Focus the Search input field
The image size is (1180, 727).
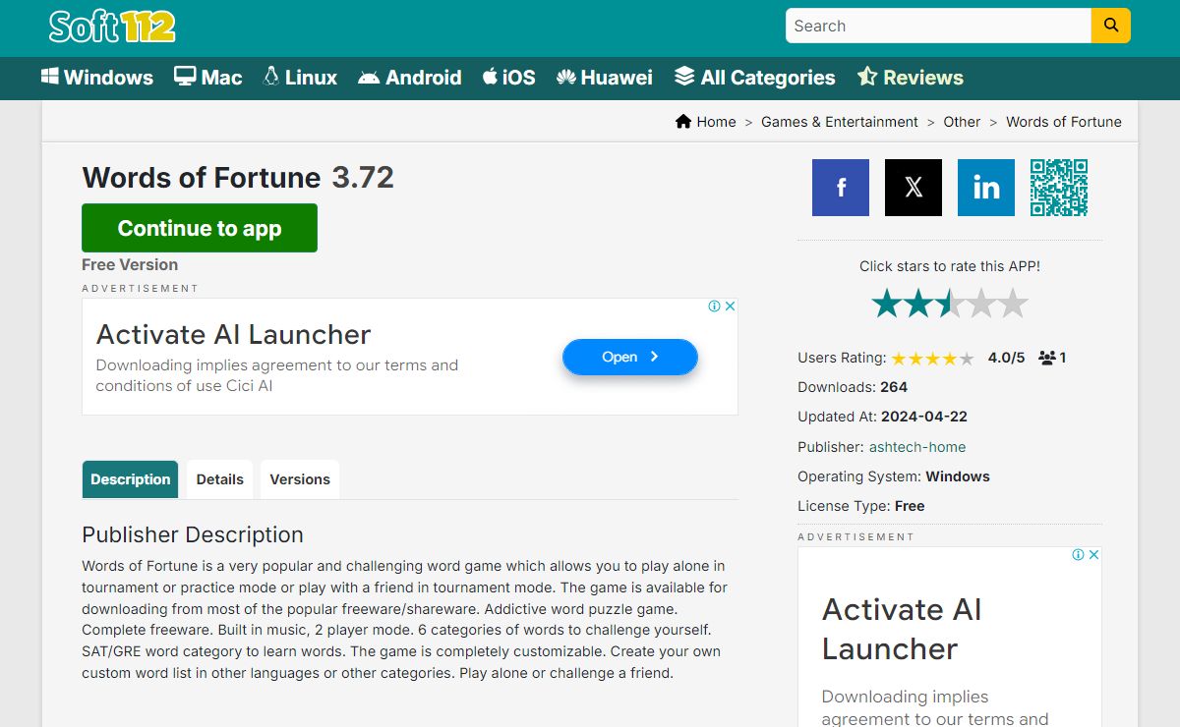938,26
